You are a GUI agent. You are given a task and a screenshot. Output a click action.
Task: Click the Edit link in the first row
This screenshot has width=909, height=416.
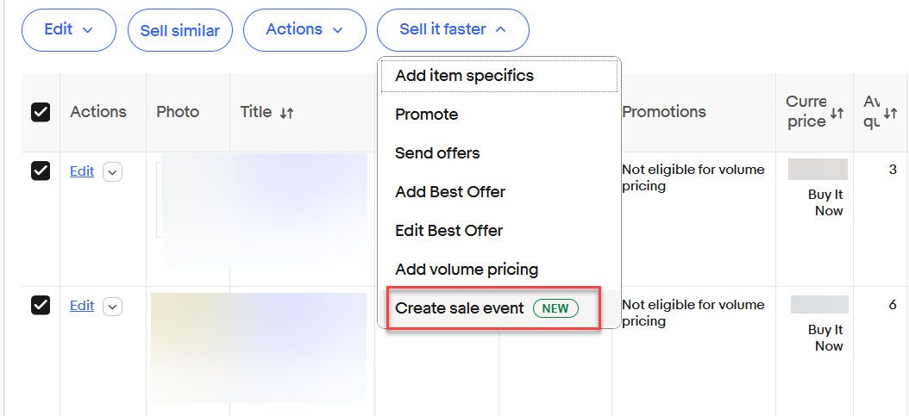click(x=82, y=171)
